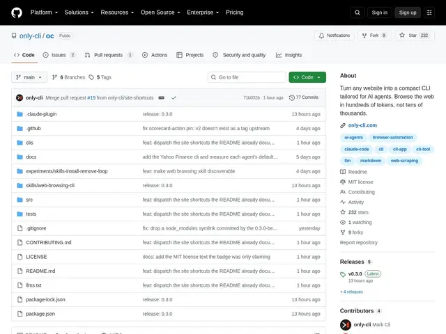Open the package.json file
Image resolution: width=446 pixels, height=334 pixels.
[40, 314]
